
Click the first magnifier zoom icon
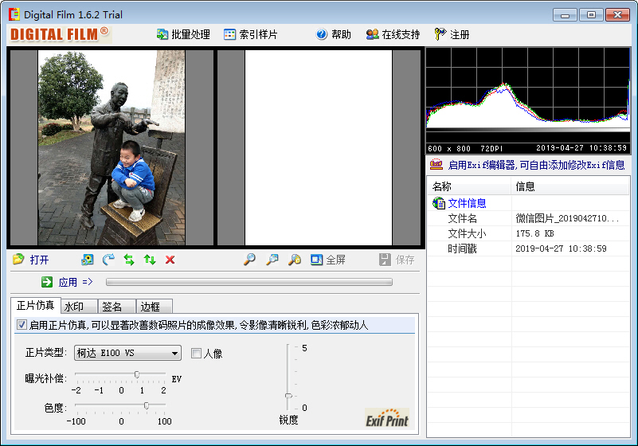[249, 260]
